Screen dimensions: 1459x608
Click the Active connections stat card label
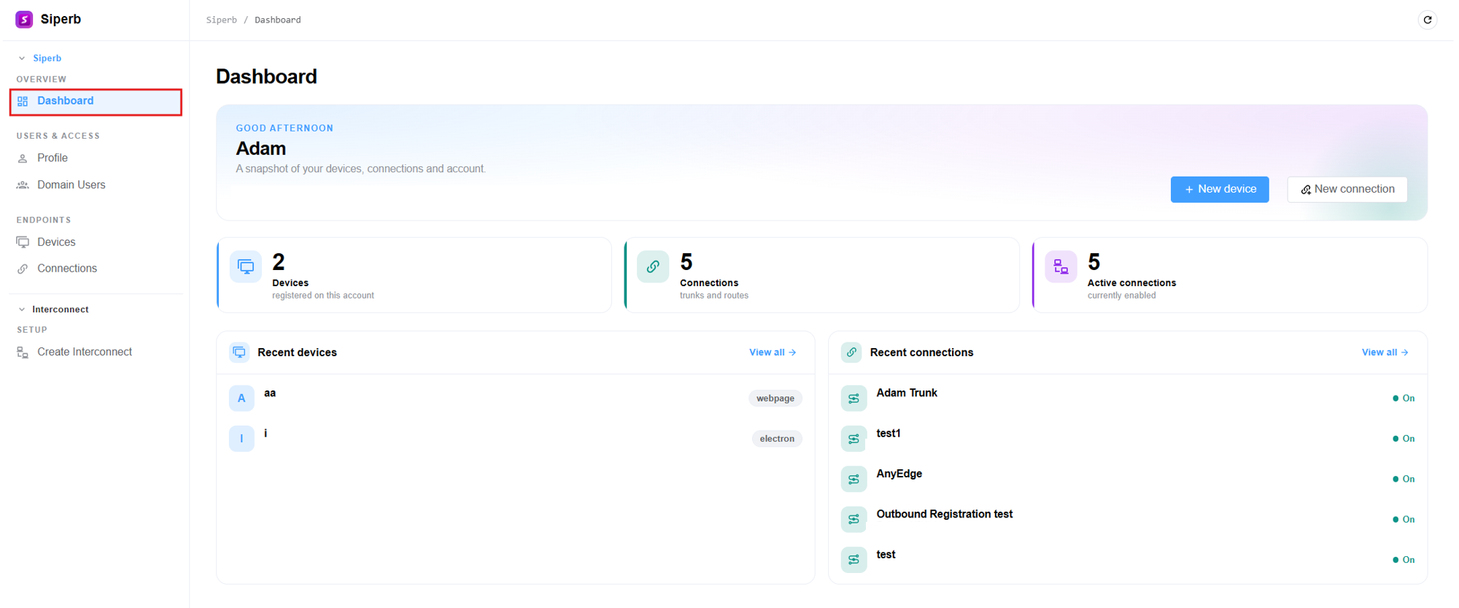pyautogui.click(x=1131, y=283)
